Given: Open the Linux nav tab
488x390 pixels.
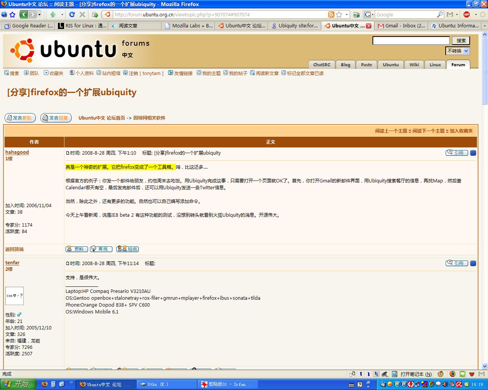Looking at the screenshot, I should tap(435, 65).
